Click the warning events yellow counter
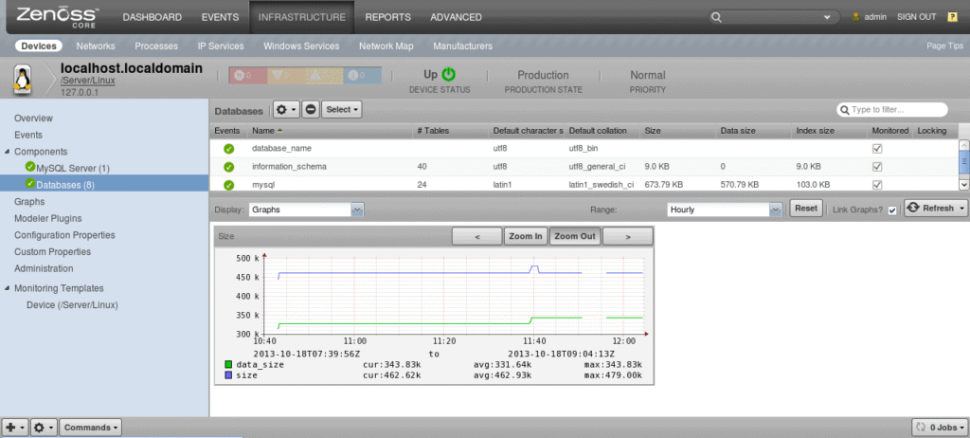 pos(324,76)
